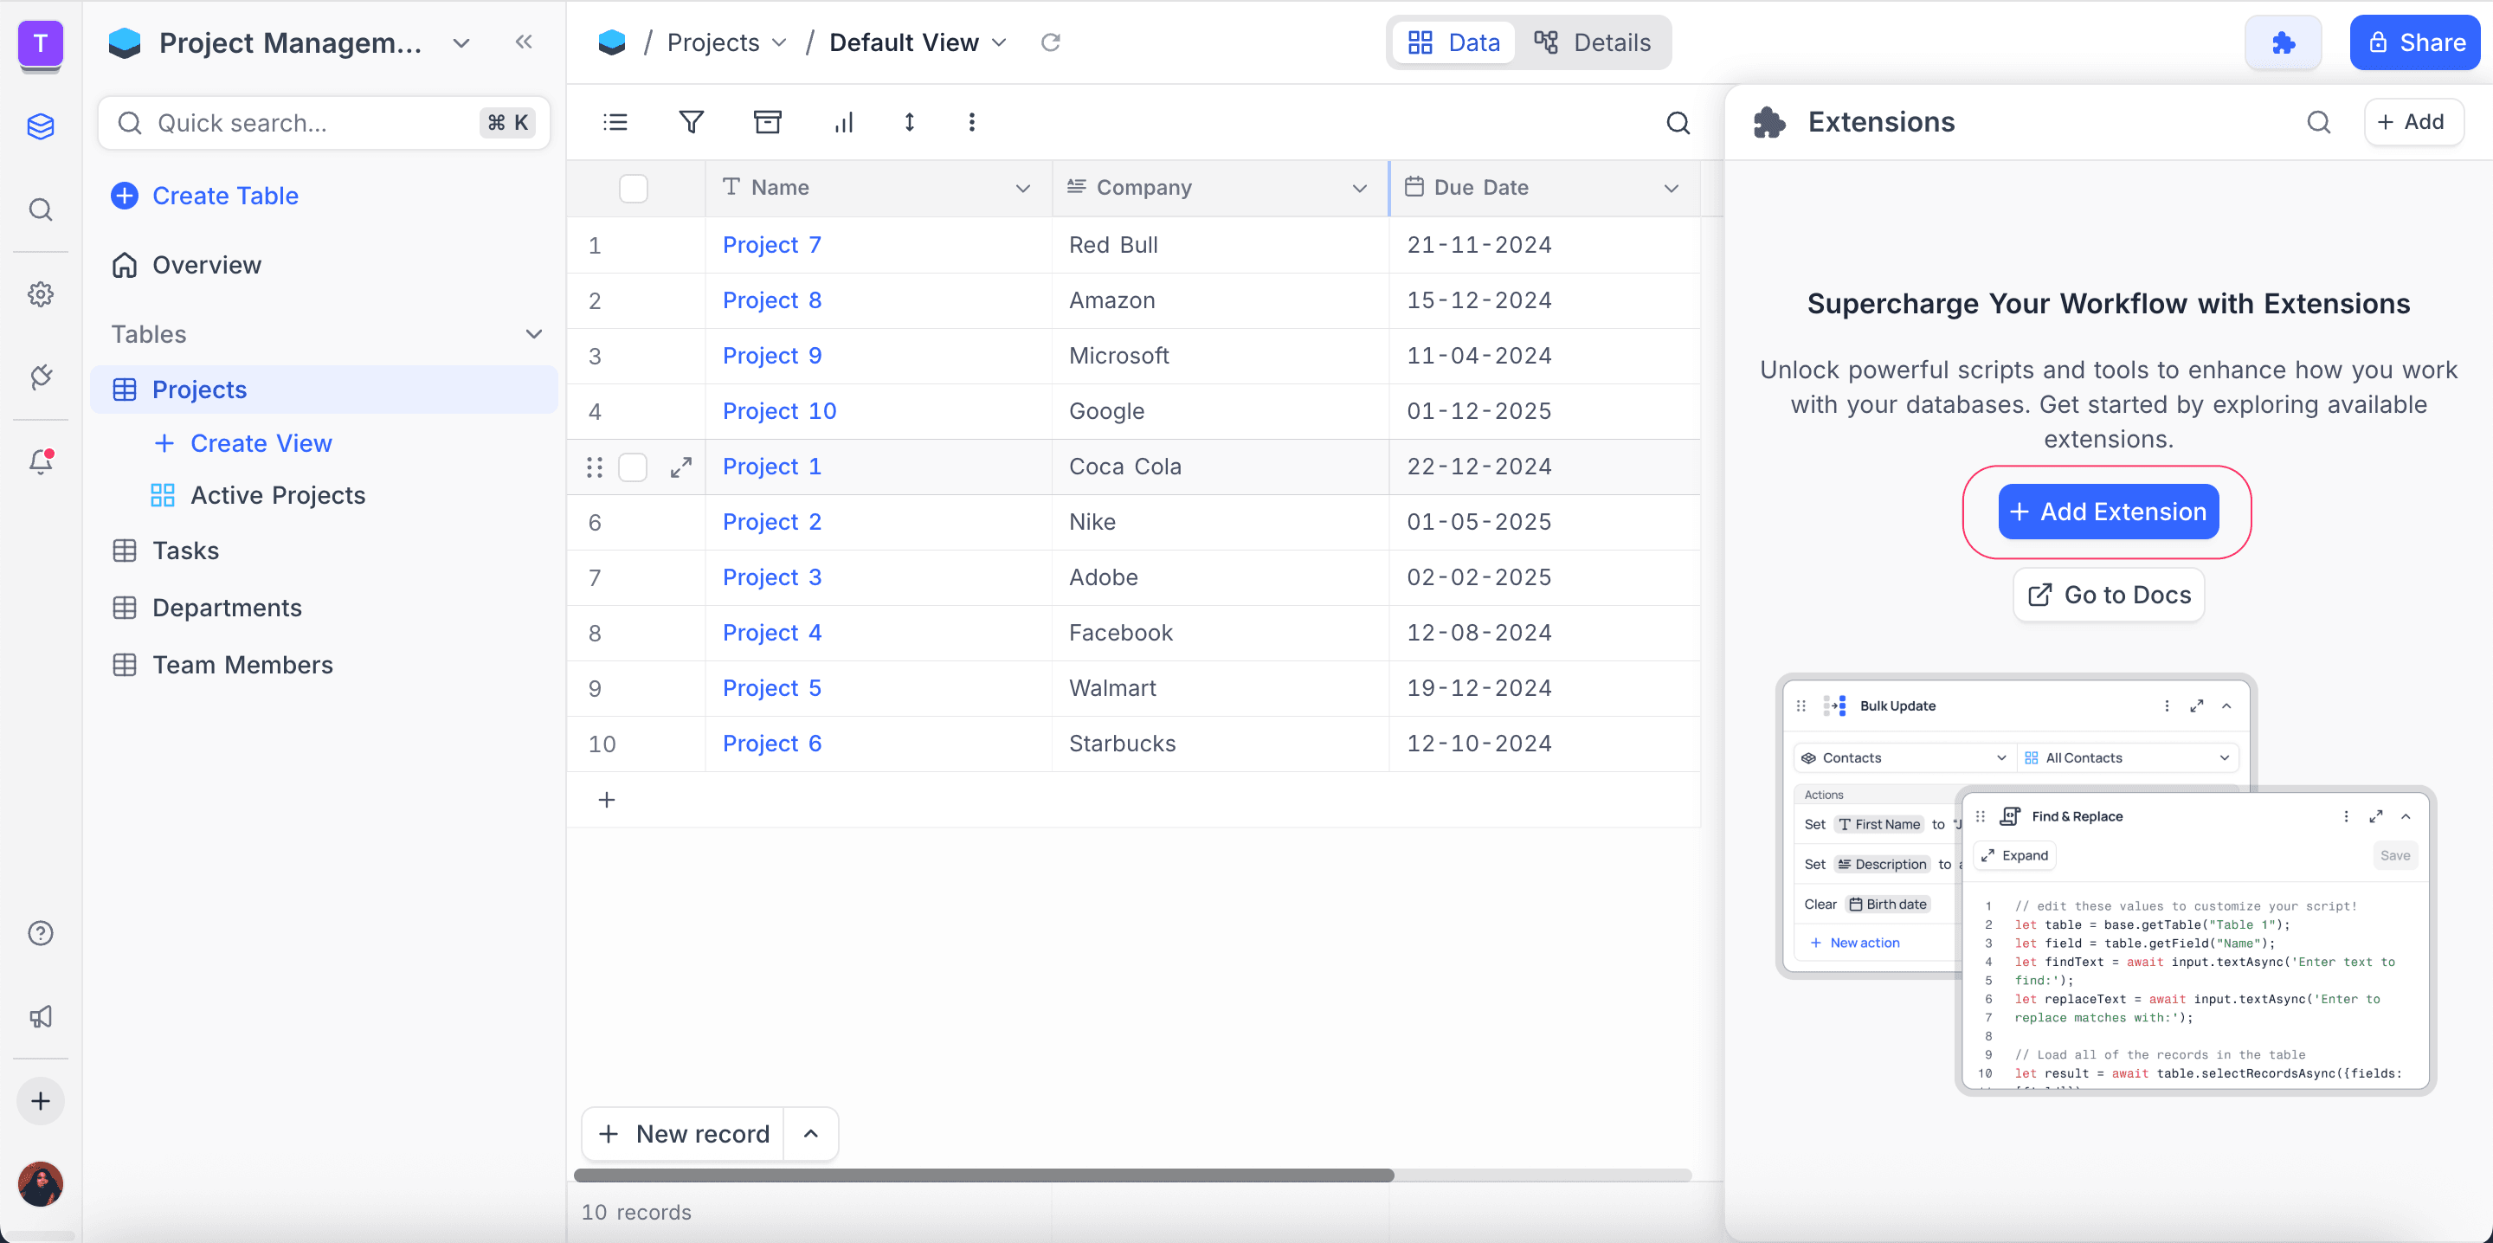Expand the New record options caret
Screen dimensions: 2493x1243
[x=811, y=1134]
